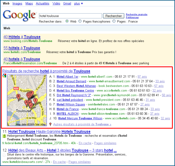Open Hôtel des Beaux Arts result title
Viewport: 175px width, 166px height.
62,150
